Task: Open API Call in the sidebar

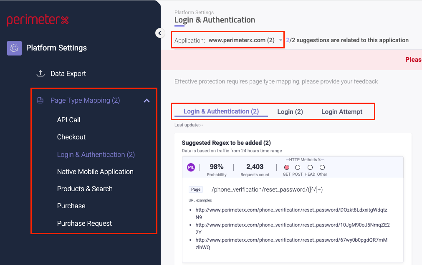Action: (69, 120)
